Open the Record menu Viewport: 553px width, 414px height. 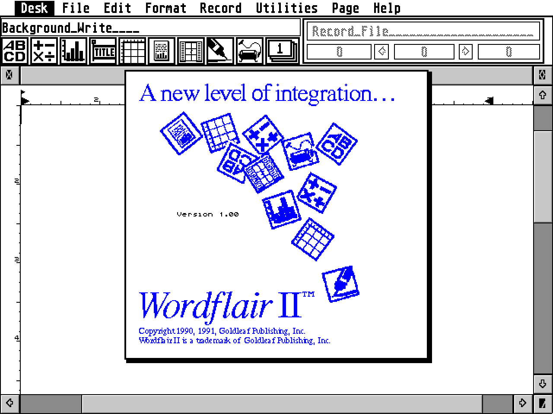pyautogui.click(x=221, y=8)
